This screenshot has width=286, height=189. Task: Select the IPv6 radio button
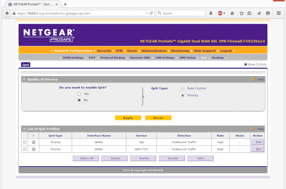click(257, 64)
